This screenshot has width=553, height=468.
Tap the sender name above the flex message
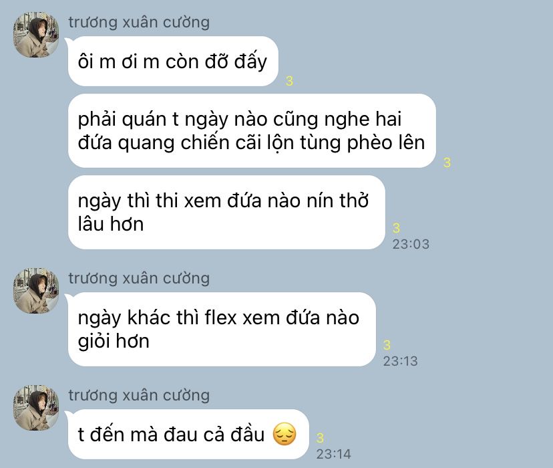point(139,279)
